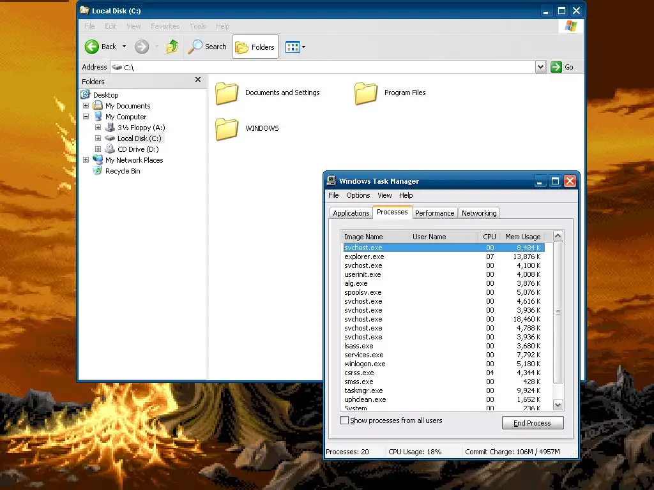
Task: Select the 3½ Floppy drive icon
Action: (110, 127)
